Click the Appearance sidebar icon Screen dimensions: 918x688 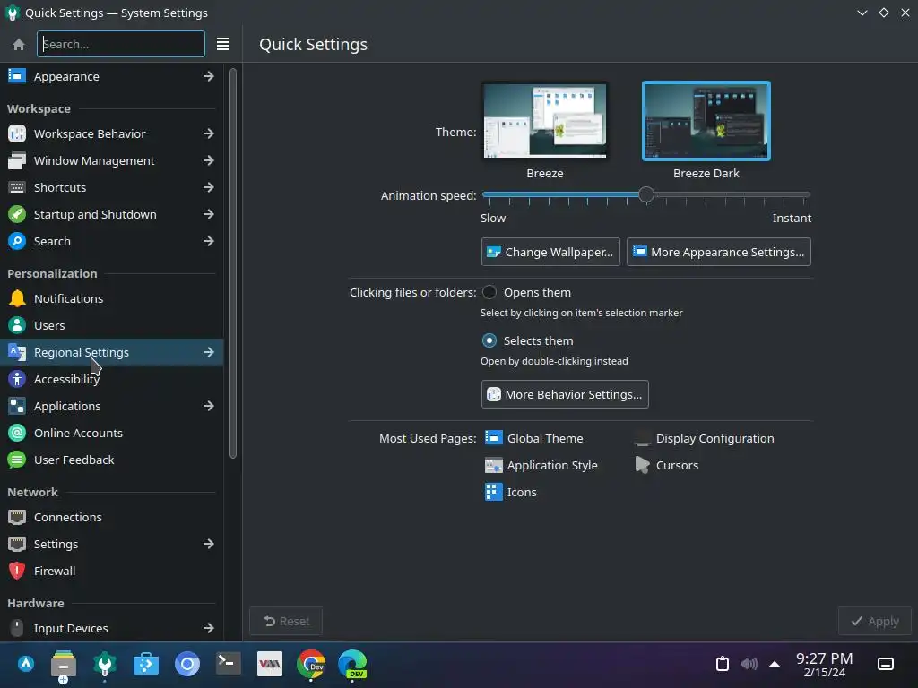(17, 76)
